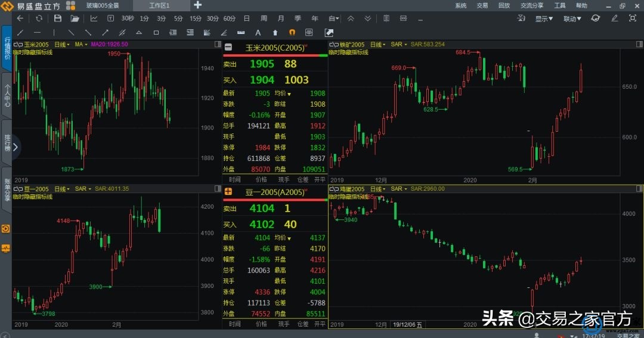
Task: Toggle panel layout for 鸡蛋2005 chart
Action: (x=639, y=188)
